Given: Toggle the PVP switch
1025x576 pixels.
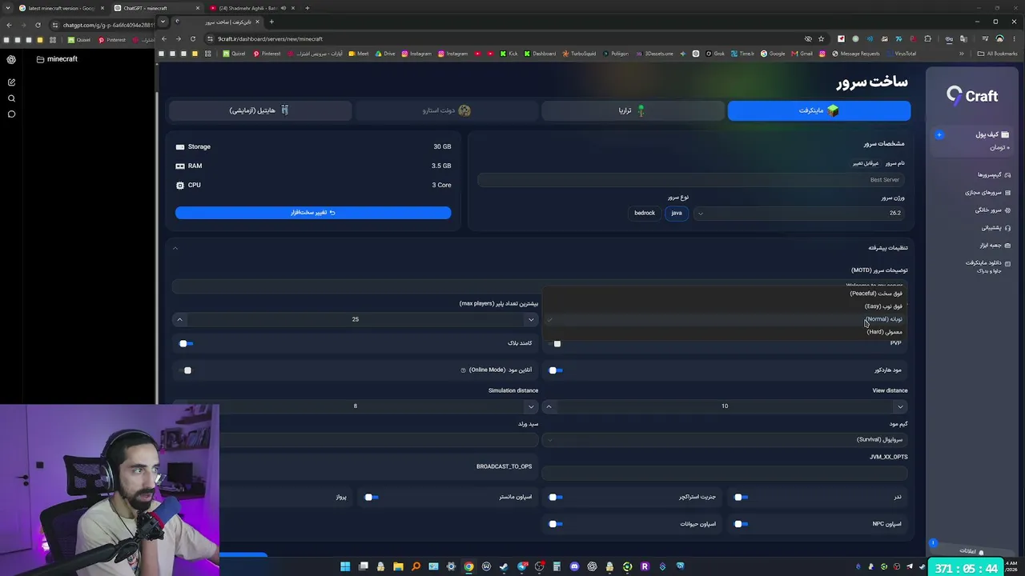Looking at the screenshot, I should [554, 343].
